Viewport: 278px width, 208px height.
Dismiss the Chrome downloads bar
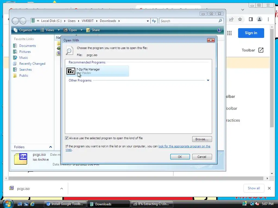pos(269,188)
